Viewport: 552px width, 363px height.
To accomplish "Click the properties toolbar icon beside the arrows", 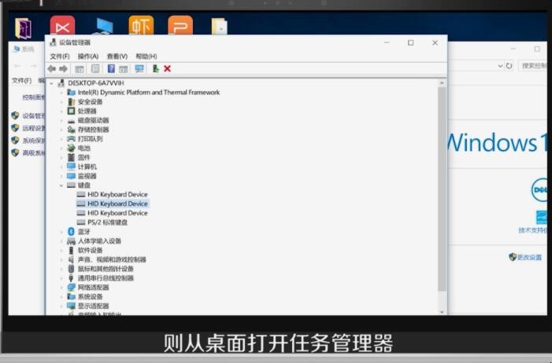I will (x=80, y=69).
